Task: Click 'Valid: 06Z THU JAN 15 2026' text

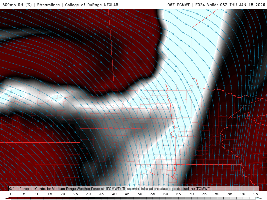Action: tap(236, 5)
